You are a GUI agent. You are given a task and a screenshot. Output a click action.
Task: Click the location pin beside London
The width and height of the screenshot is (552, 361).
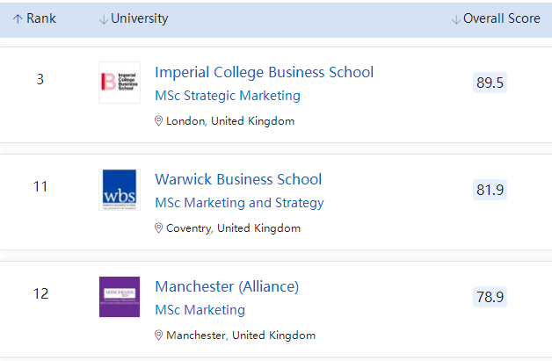[159, 121]
